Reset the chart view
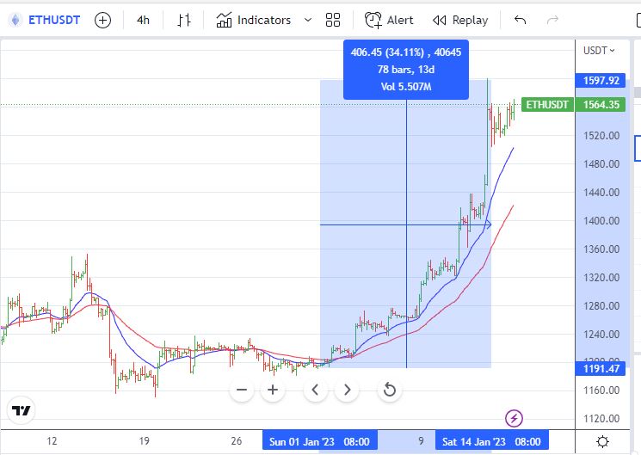The width and height of the screenshot is (641, 455). pyautogui.click(x=390, y=390)
